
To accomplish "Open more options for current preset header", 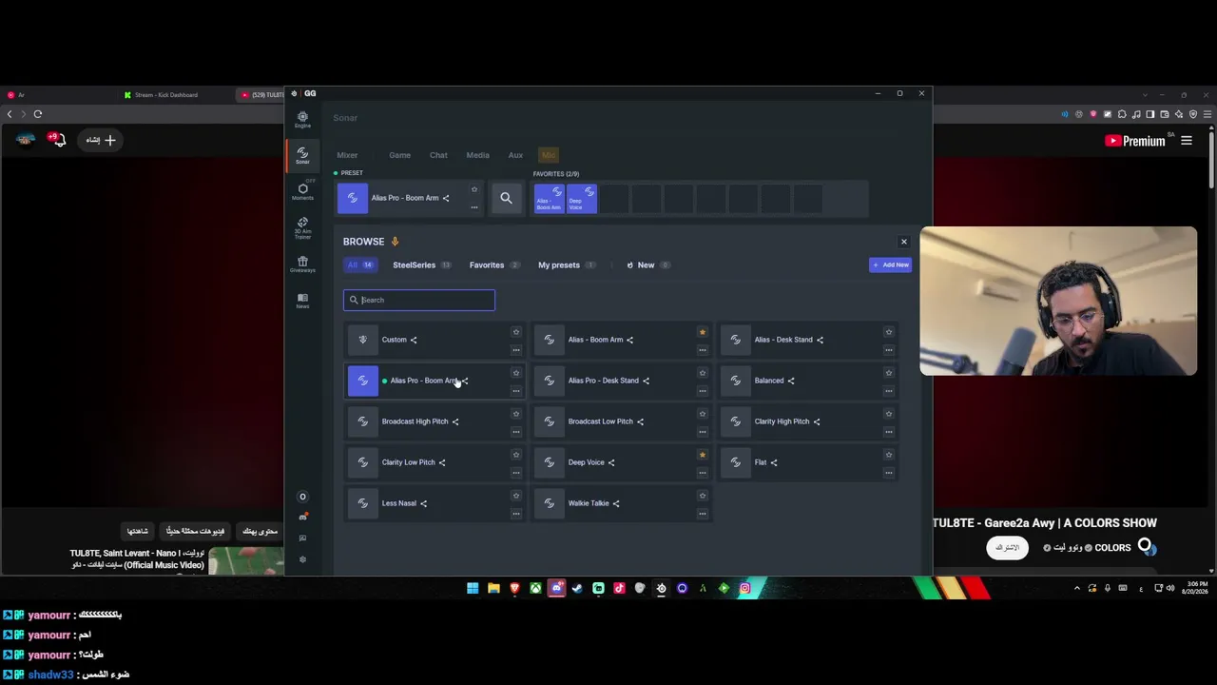I will [474, 207].
